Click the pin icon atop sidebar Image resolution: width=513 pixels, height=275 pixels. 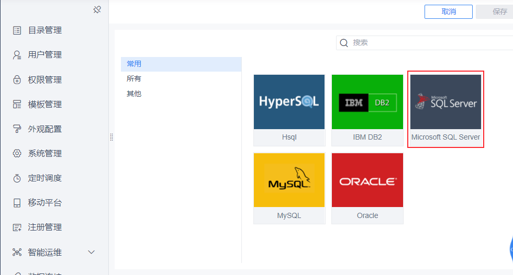pyautogui.click(x=97, y=10)
